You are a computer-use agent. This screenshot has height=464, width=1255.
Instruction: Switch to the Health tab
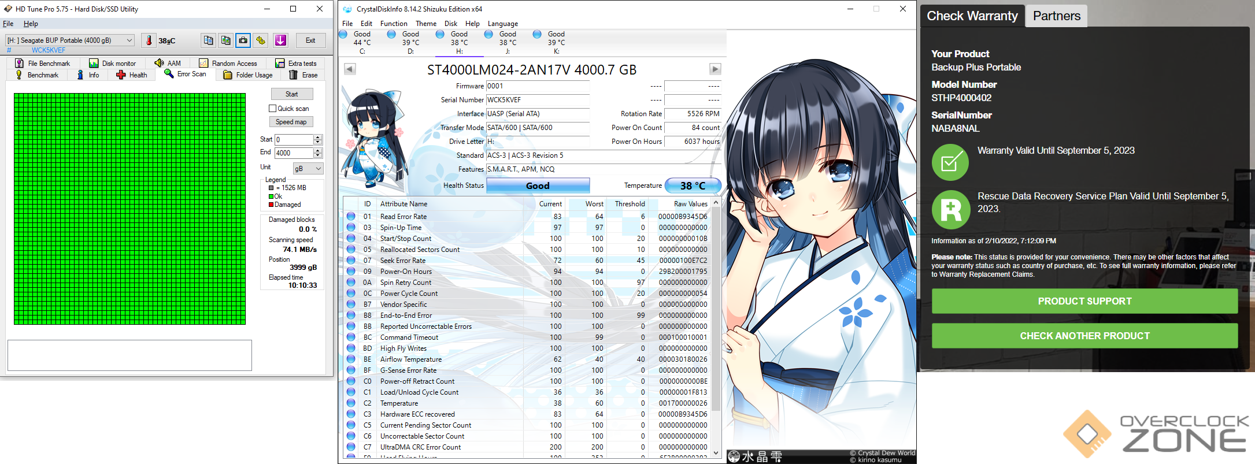[x=132, y=75]
